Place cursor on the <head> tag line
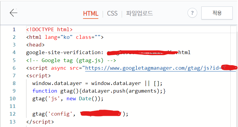 36,45
